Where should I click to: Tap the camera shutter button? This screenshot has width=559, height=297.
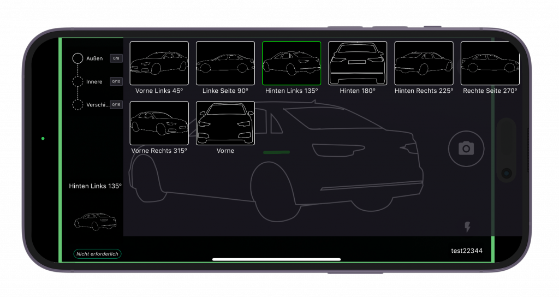466,148
